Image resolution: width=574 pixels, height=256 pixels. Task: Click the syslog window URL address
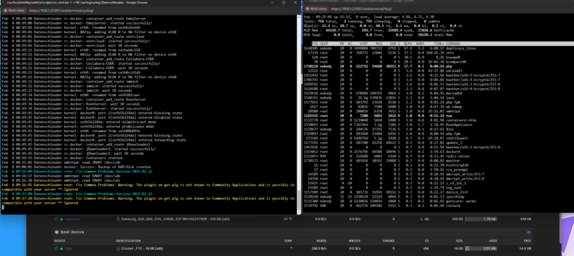click(x=61, y=10)
